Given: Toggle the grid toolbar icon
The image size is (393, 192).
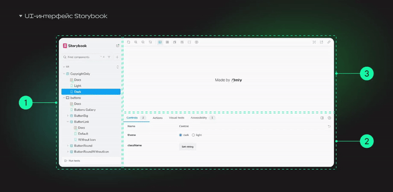Looking at the screenshot, I should point(167,42).
